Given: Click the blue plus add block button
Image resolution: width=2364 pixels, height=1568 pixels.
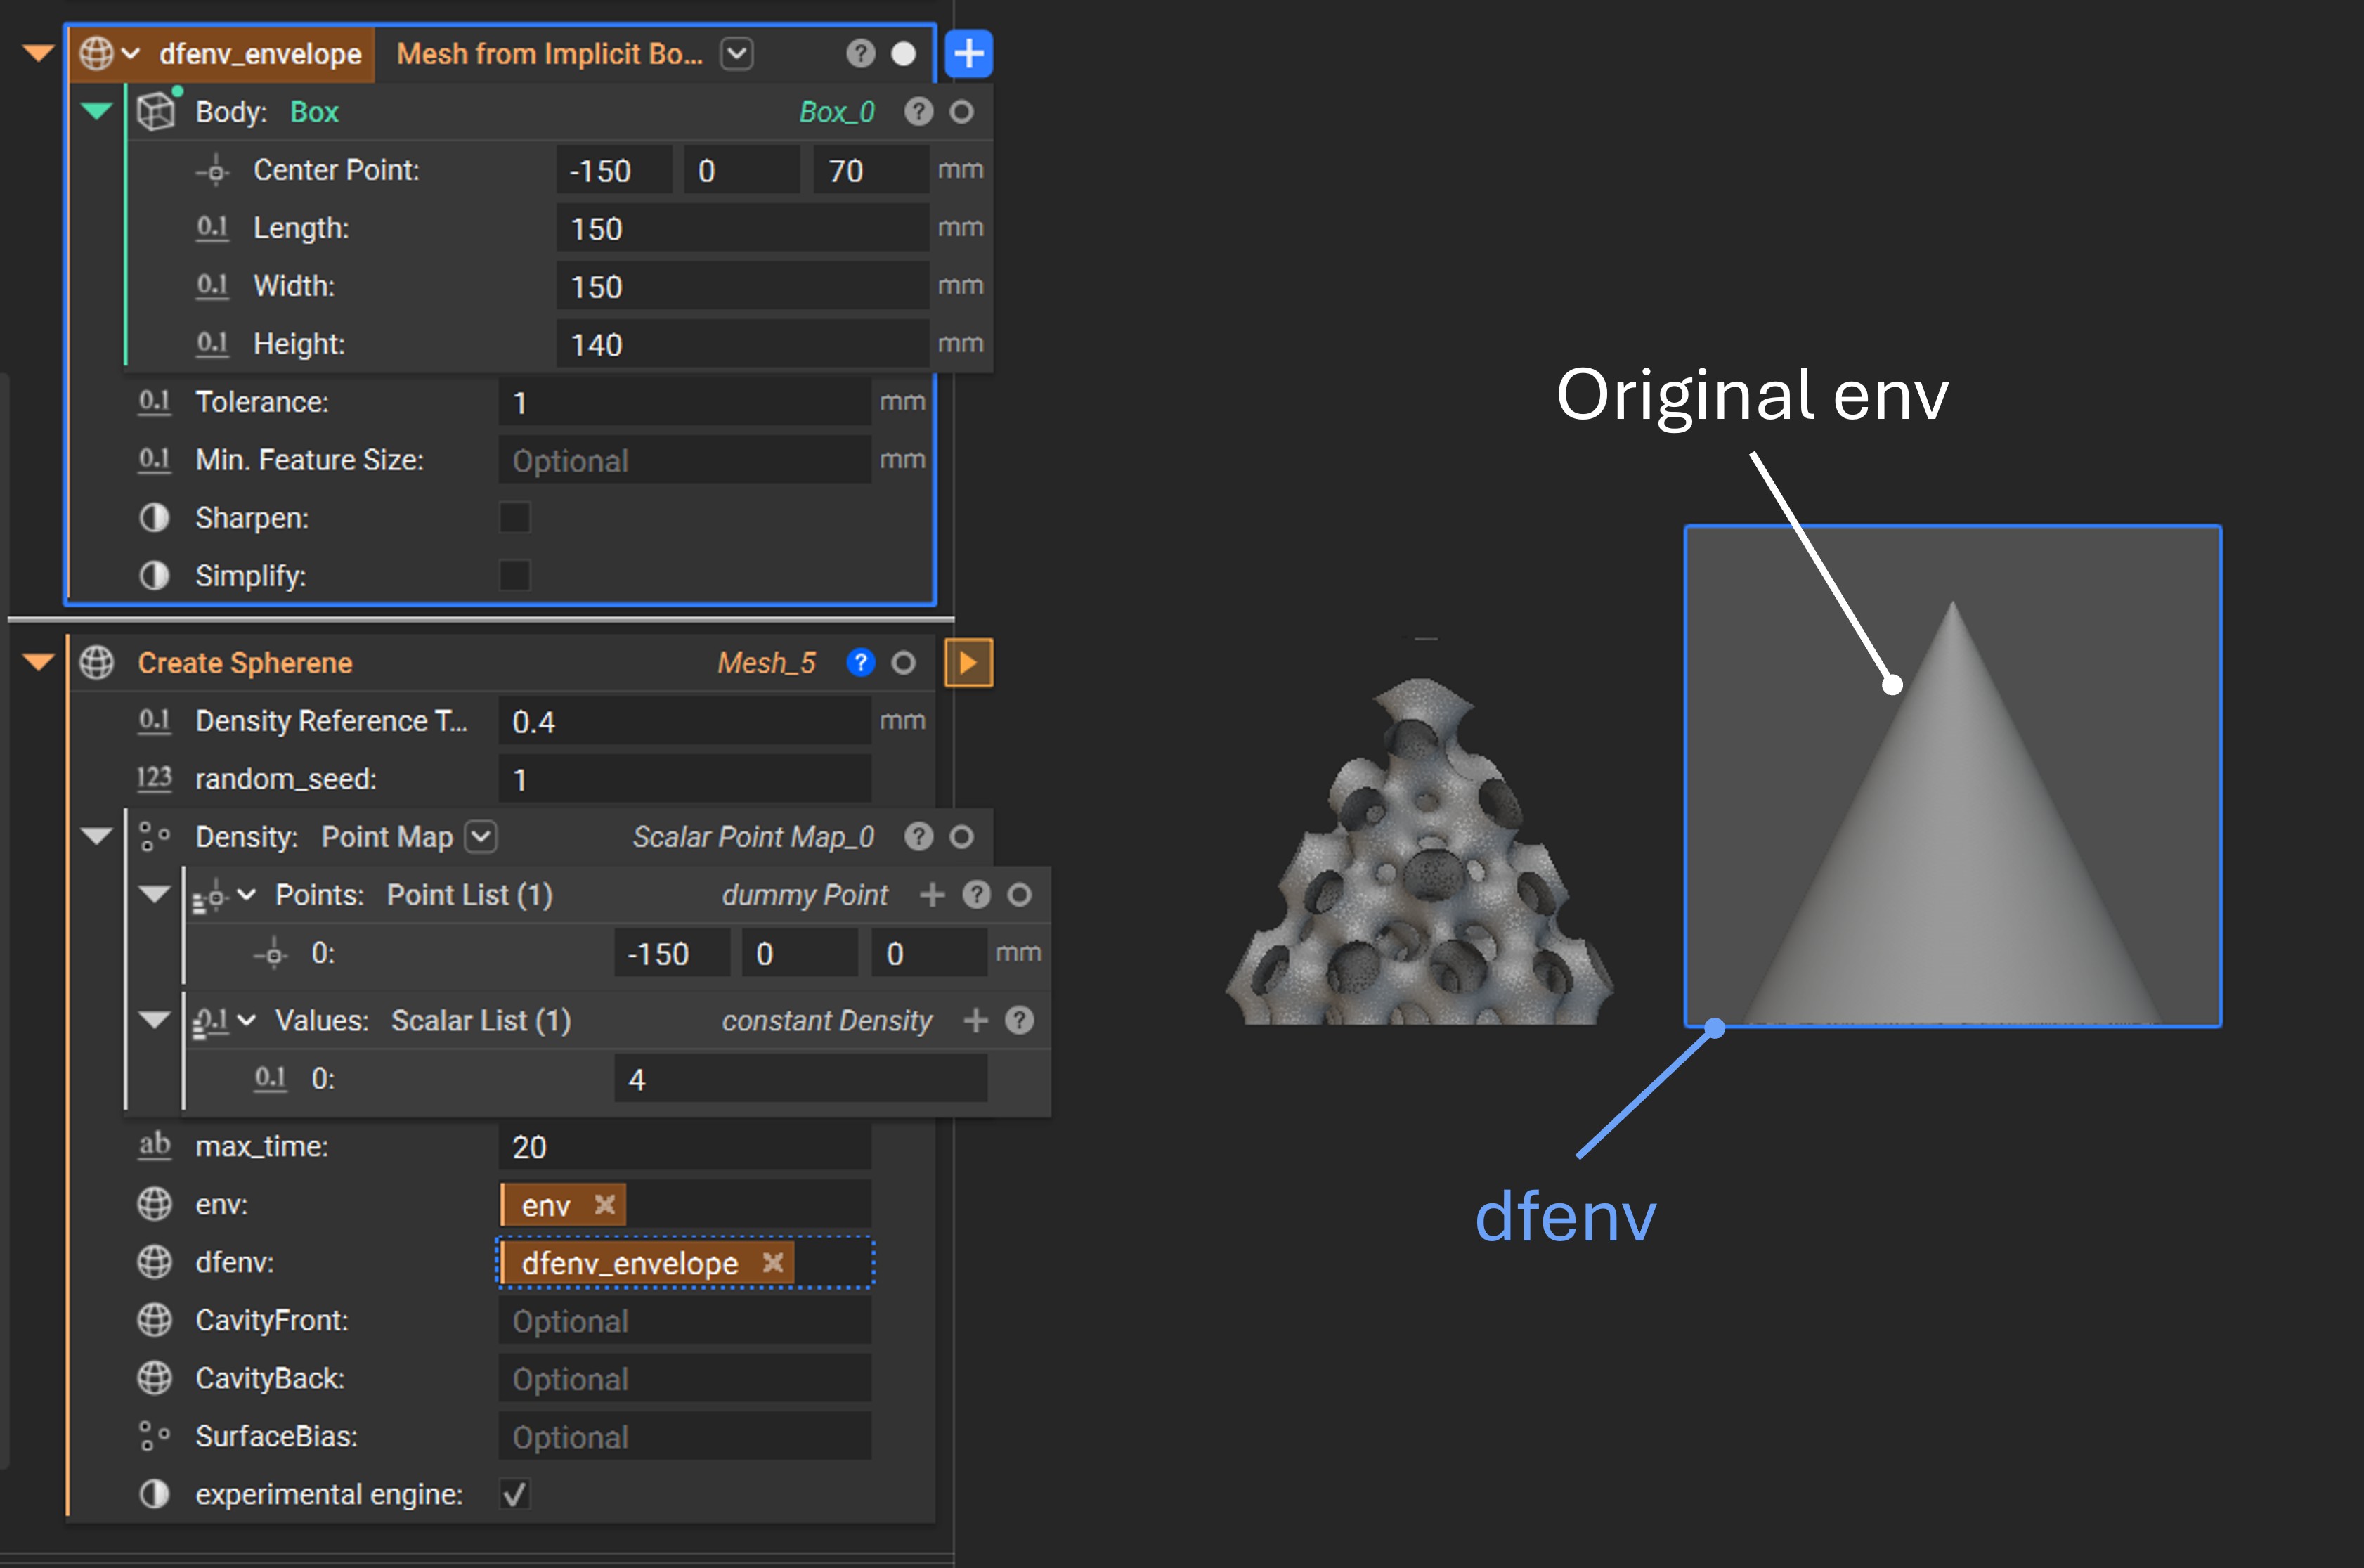Looking at the screenshot, I should (x=968, y=54).
